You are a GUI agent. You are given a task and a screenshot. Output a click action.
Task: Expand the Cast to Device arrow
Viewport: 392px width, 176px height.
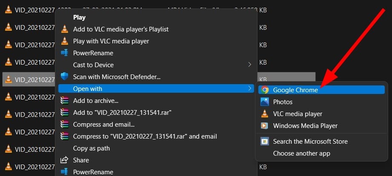click(249, 65)
